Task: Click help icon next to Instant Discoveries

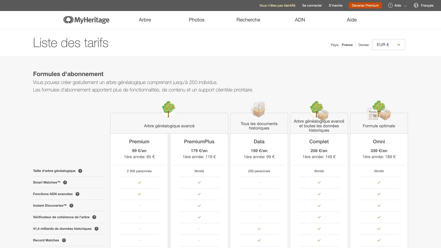Action: click(71, 206)
